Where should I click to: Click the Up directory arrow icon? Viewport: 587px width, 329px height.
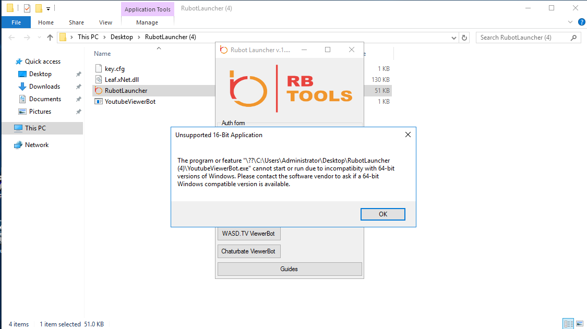(x=50, y=38)
